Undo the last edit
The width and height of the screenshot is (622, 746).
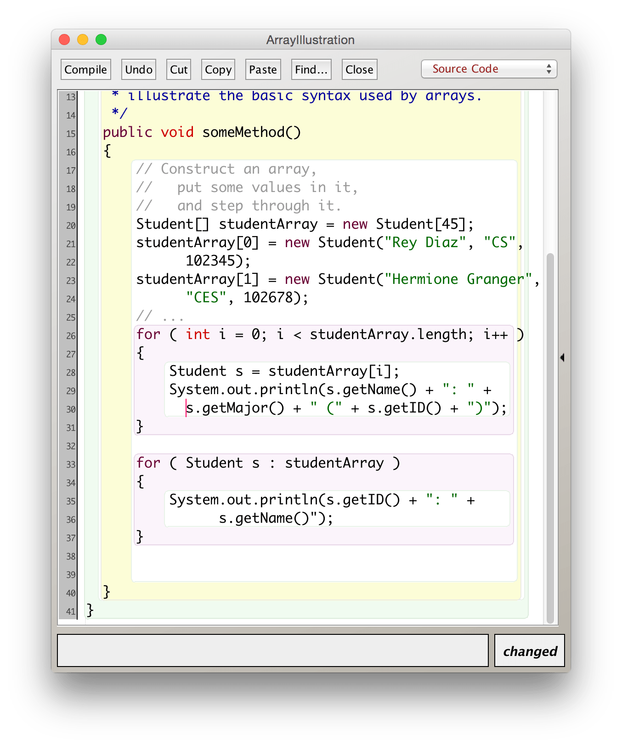[139, 69]
